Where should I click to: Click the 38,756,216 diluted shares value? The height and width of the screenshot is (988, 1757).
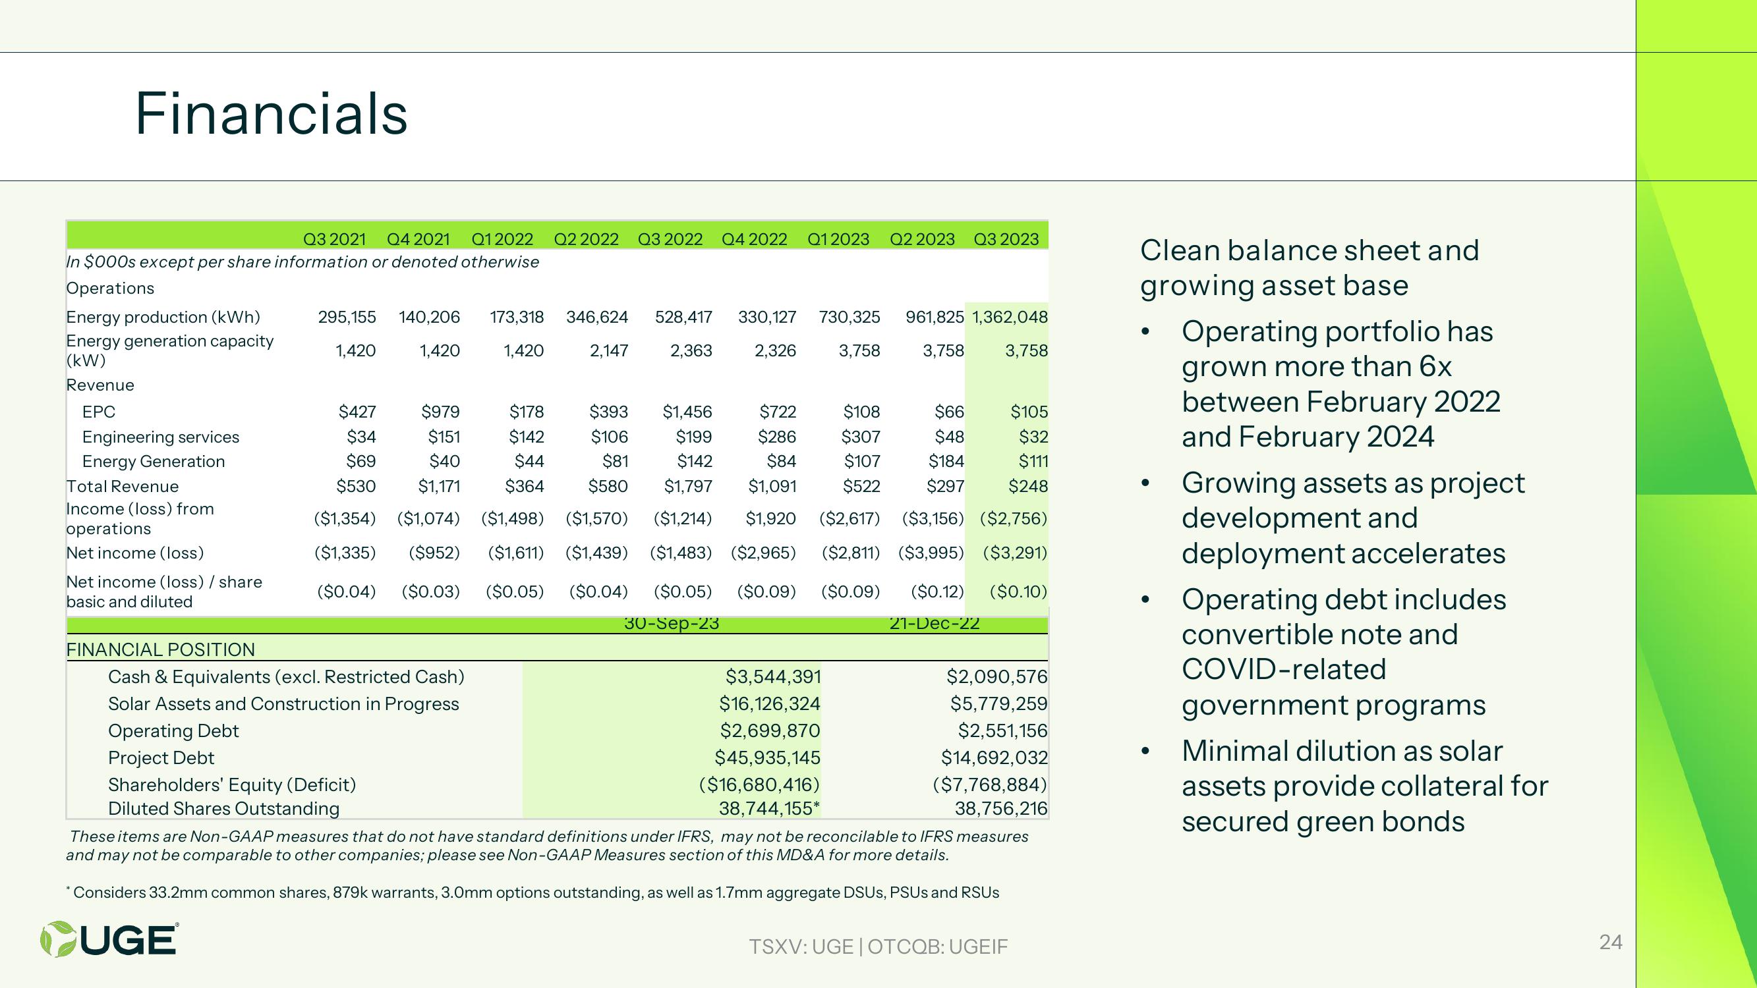(1001, 809)
